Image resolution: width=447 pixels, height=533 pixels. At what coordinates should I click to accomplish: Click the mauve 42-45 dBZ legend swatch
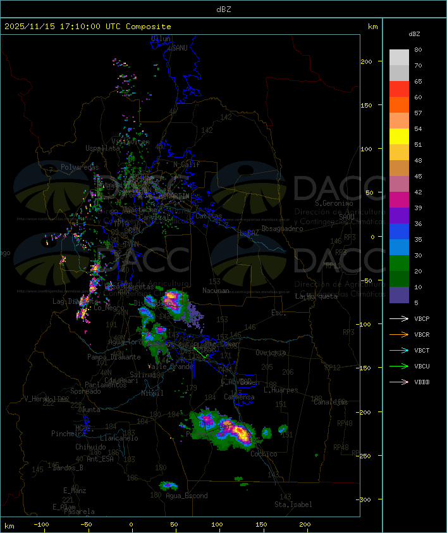pos(399,184)
